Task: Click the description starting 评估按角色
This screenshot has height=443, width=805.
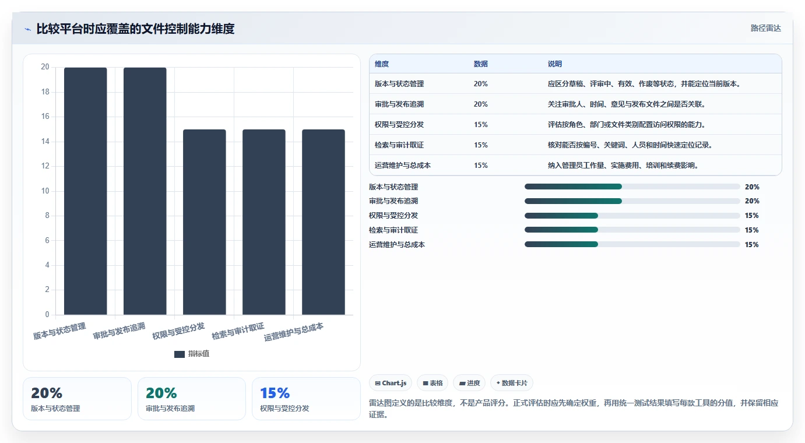Action: [x=627, y=125]
